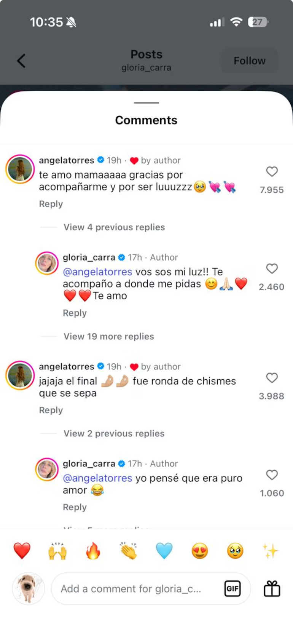Screen dimensions: 293x636
Task: Open the GIF picker
Action: (x=232, y=589)
